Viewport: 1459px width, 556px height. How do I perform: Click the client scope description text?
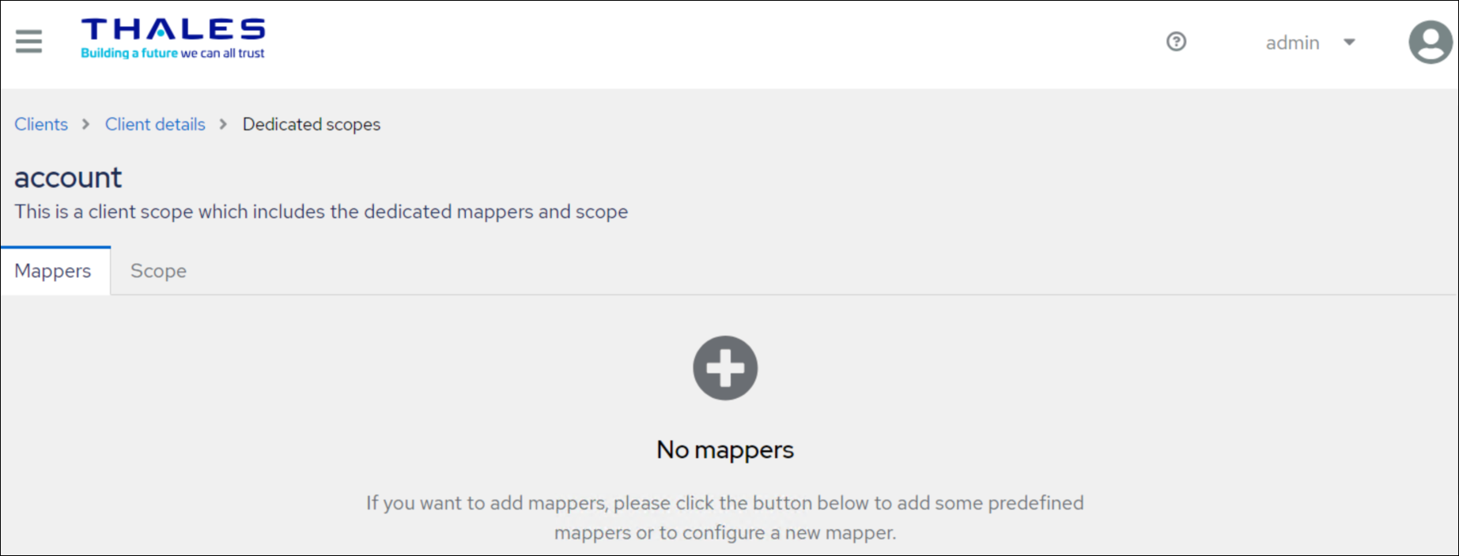pyautogui.click(x=321, y=212)
